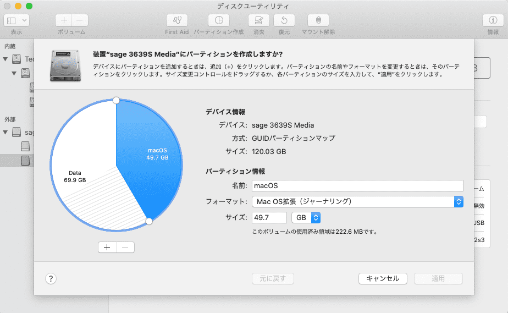This screenshot has height=313, width=508.
Task: Collapse the external sag… disk triangle in the sidebar
Action: point(5,132)
